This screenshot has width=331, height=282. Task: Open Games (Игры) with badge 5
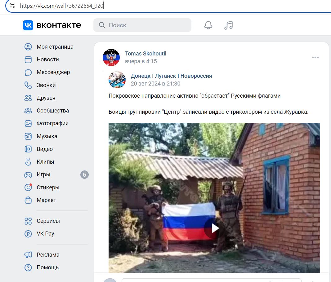pyautogui.click(x=56, y=175)
